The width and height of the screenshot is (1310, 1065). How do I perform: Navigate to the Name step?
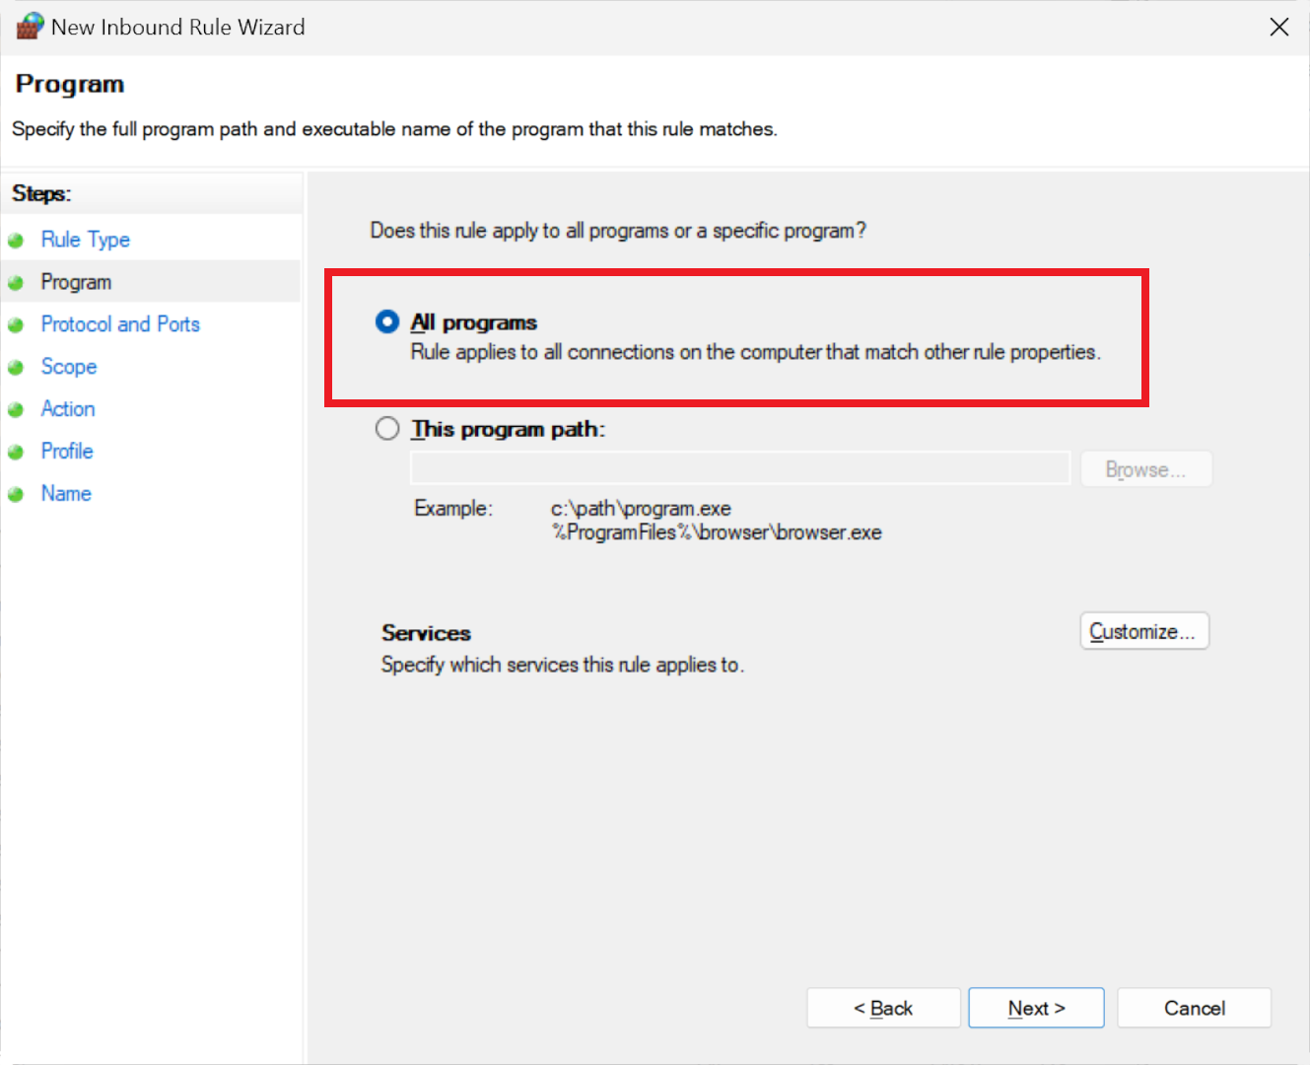66,494
